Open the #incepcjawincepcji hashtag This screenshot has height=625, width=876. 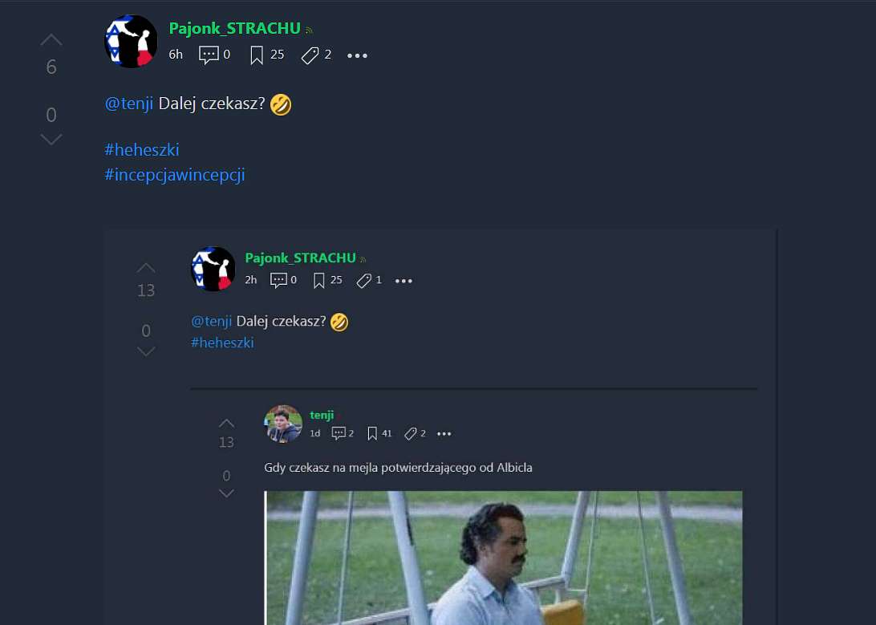[174, 175]
